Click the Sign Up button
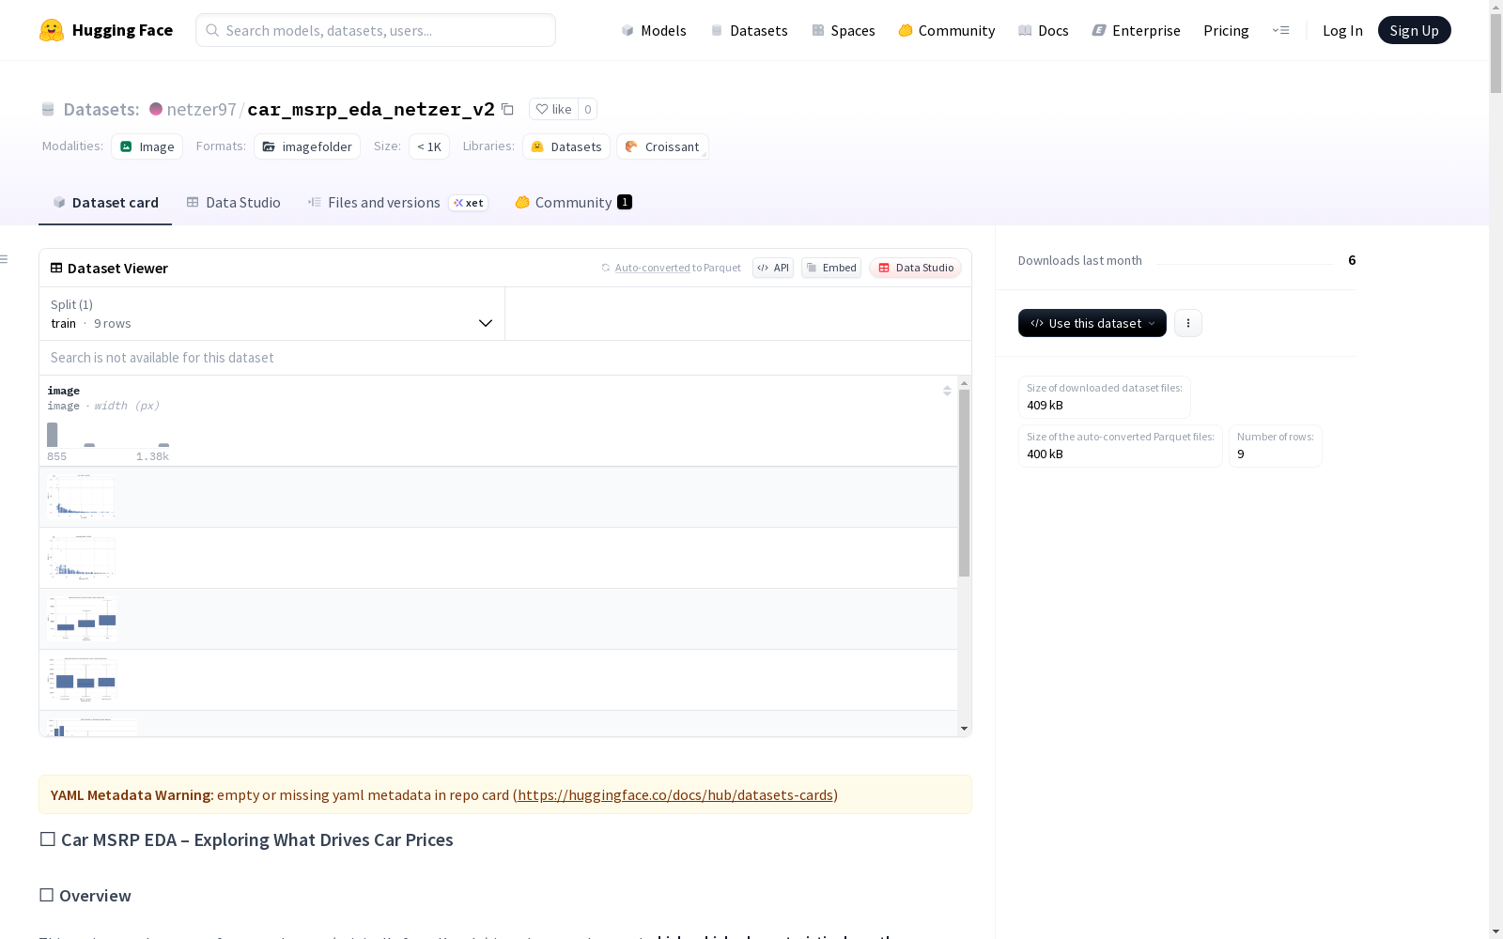 (1414, 30)
